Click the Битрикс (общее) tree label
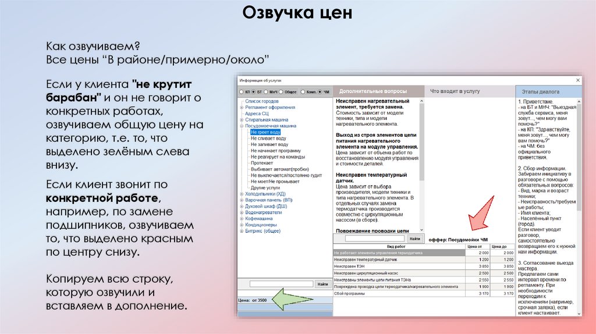This screenshot has height=334, width=596. (x=262, y=230)
